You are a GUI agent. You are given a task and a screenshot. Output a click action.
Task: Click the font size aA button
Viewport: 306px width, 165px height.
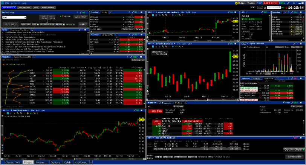(x=253, y=8)
